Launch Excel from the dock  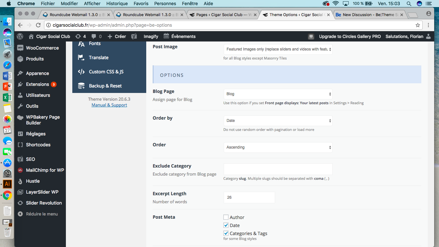click(x=7, y=97)
